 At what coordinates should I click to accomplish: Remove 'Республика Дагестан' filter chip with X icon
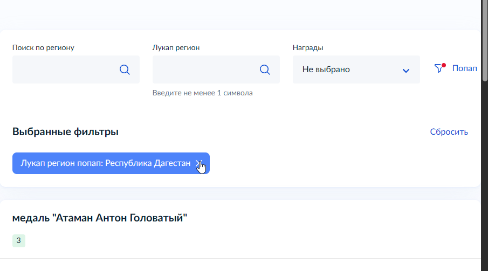click(199, 163)
